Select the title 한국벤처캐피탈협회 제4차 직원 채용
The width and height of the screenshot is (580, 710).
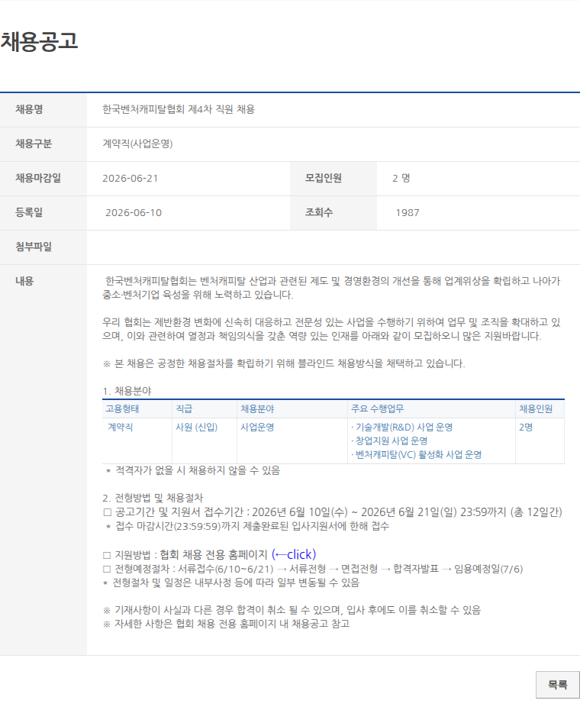179,110
